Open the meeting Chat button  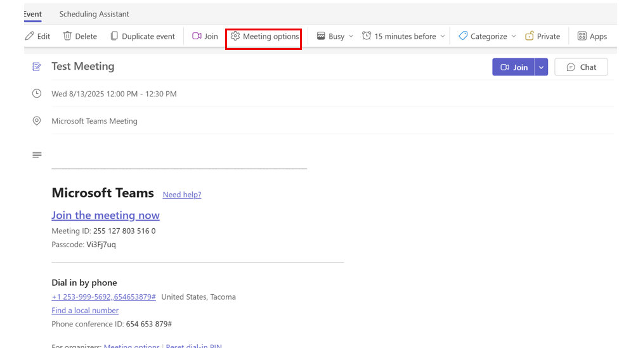click(x=581, y=67)
